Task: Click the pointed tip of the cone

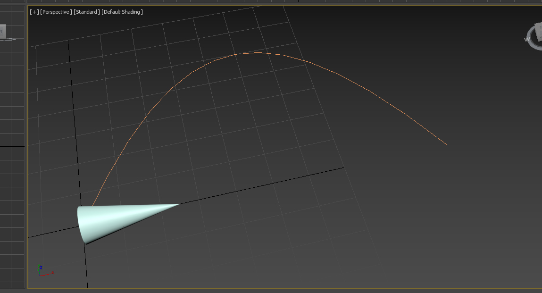Action: 179,204
